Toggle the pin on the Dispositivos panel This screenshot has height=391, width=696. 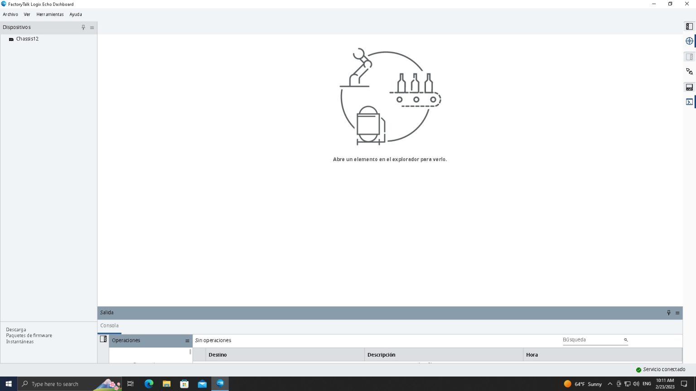(83, 27)
